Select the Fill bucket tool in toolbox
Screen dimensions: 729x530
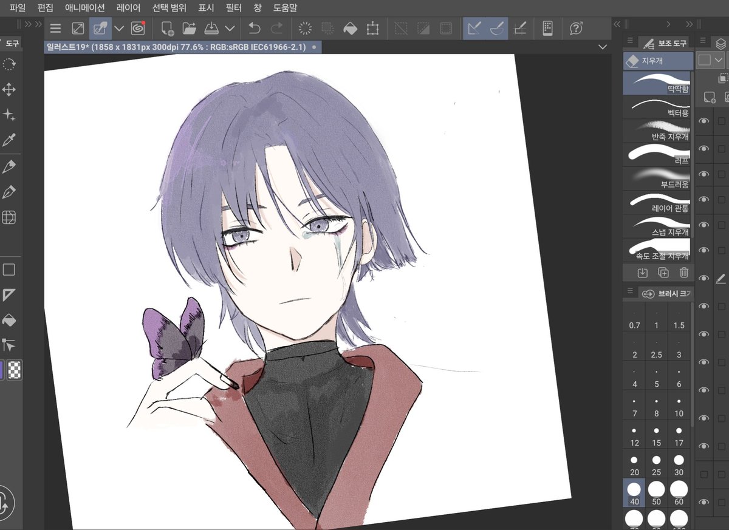[x=9, y=320]
